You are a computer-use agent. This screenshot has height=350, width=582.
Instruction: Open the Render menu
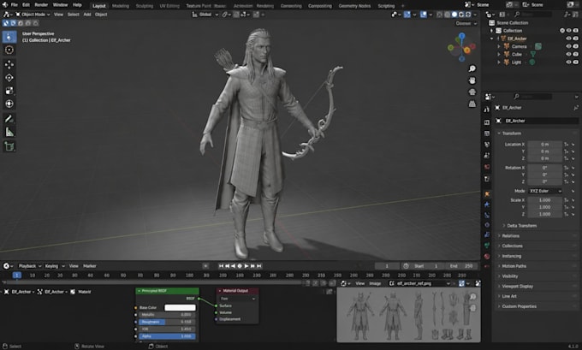(x=41, y=5)
